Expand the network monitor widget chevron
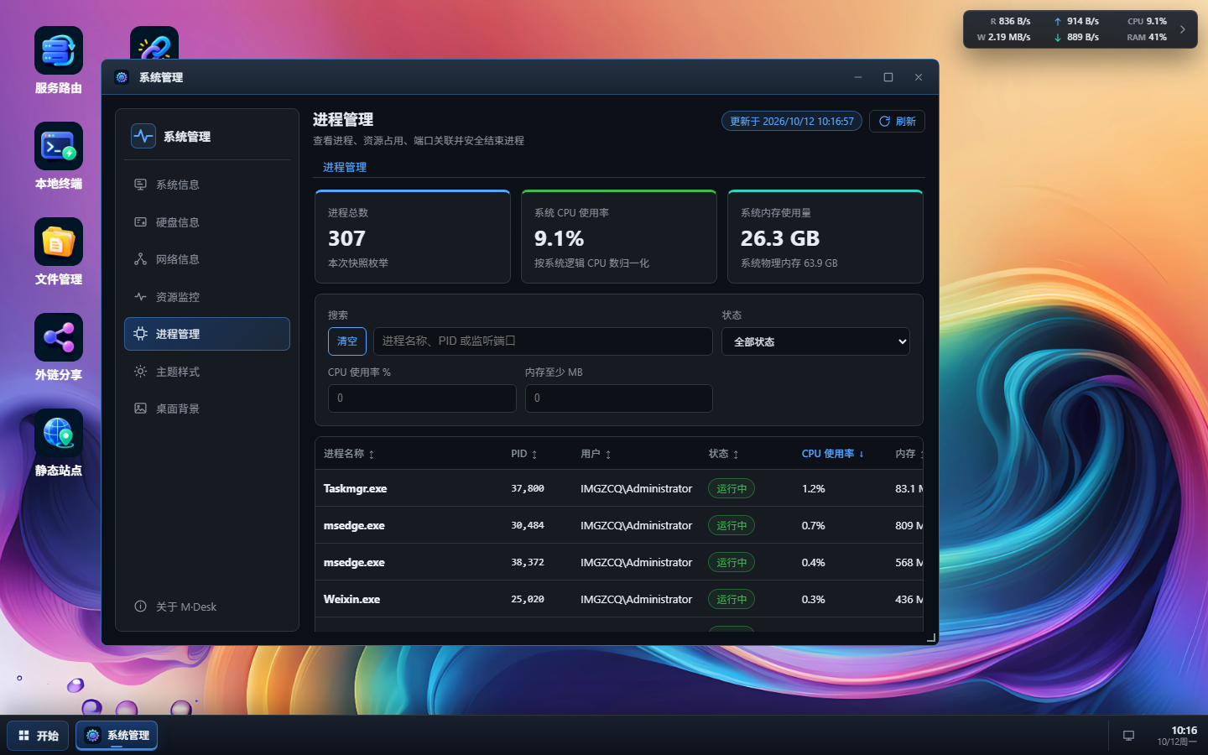This screenshot has height=755, width=1208. [1183, 29]
